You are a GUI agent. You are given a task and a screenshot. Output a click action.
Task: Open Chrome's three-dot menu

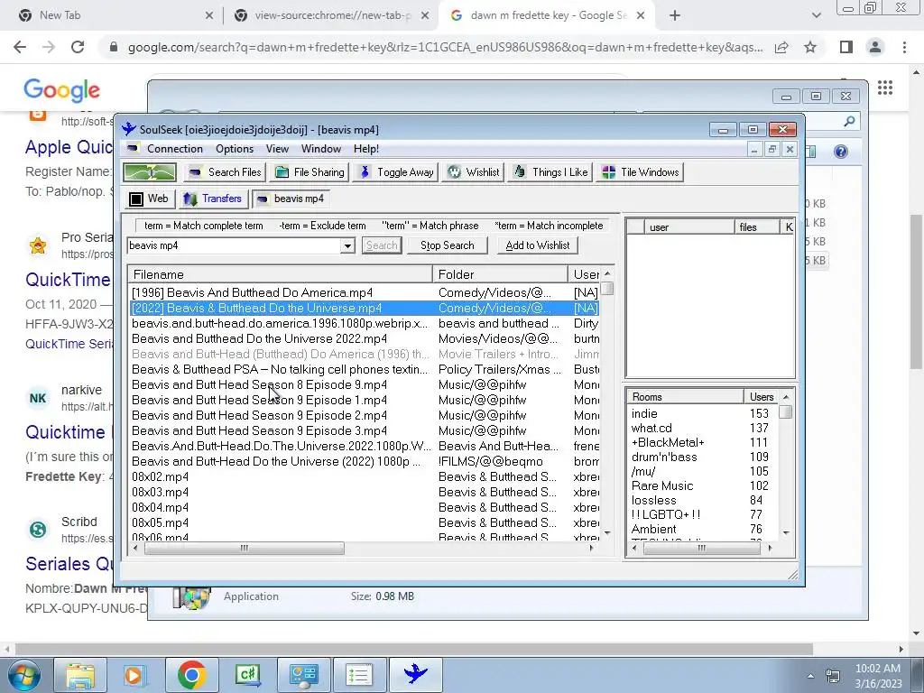pyautogui.click(x=904, y=47)
